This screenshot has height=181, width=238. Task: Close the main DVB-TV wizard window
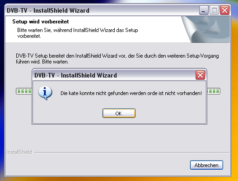click(x=224, y=10)
